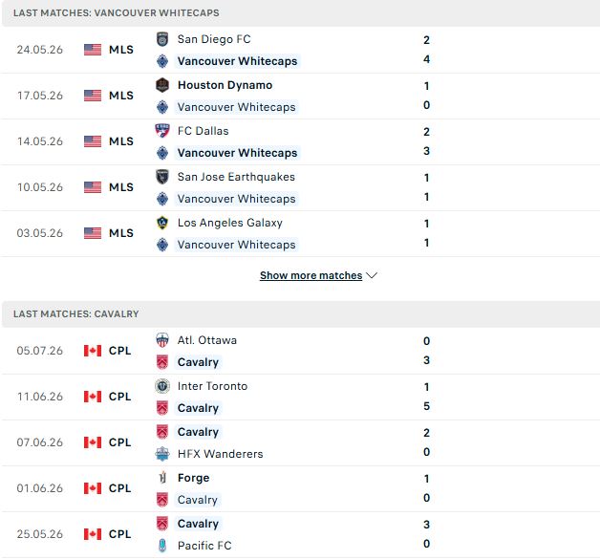Open the Cavalry vs HFX Wanderers match
The height and width of the screenshot is (560, 600).
pos(300,442)
